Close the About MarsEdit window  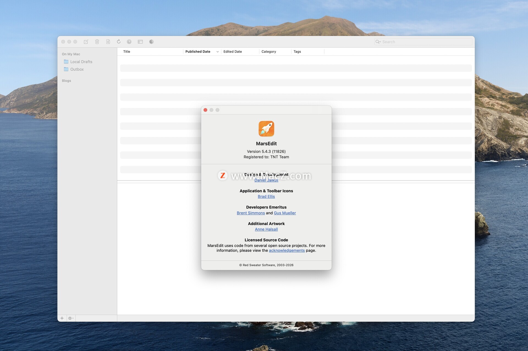[x=205, y=110]
